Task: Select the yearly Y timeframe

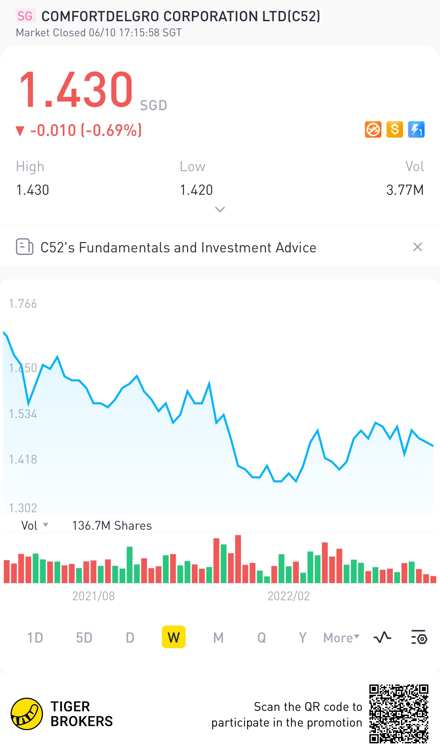Action: coord(303,638)
